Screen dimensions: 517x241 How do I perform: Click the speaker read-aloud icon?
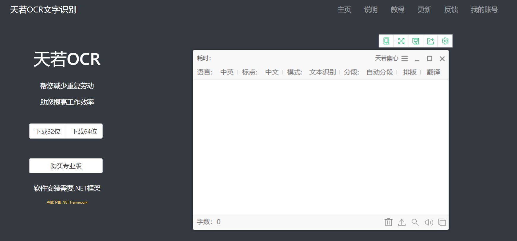[x=429, y=222]
